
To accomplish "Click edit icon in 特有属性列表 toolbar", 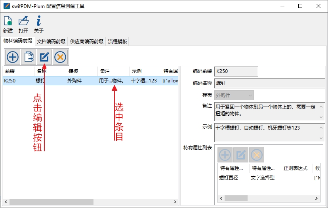I will coord(240,155).
